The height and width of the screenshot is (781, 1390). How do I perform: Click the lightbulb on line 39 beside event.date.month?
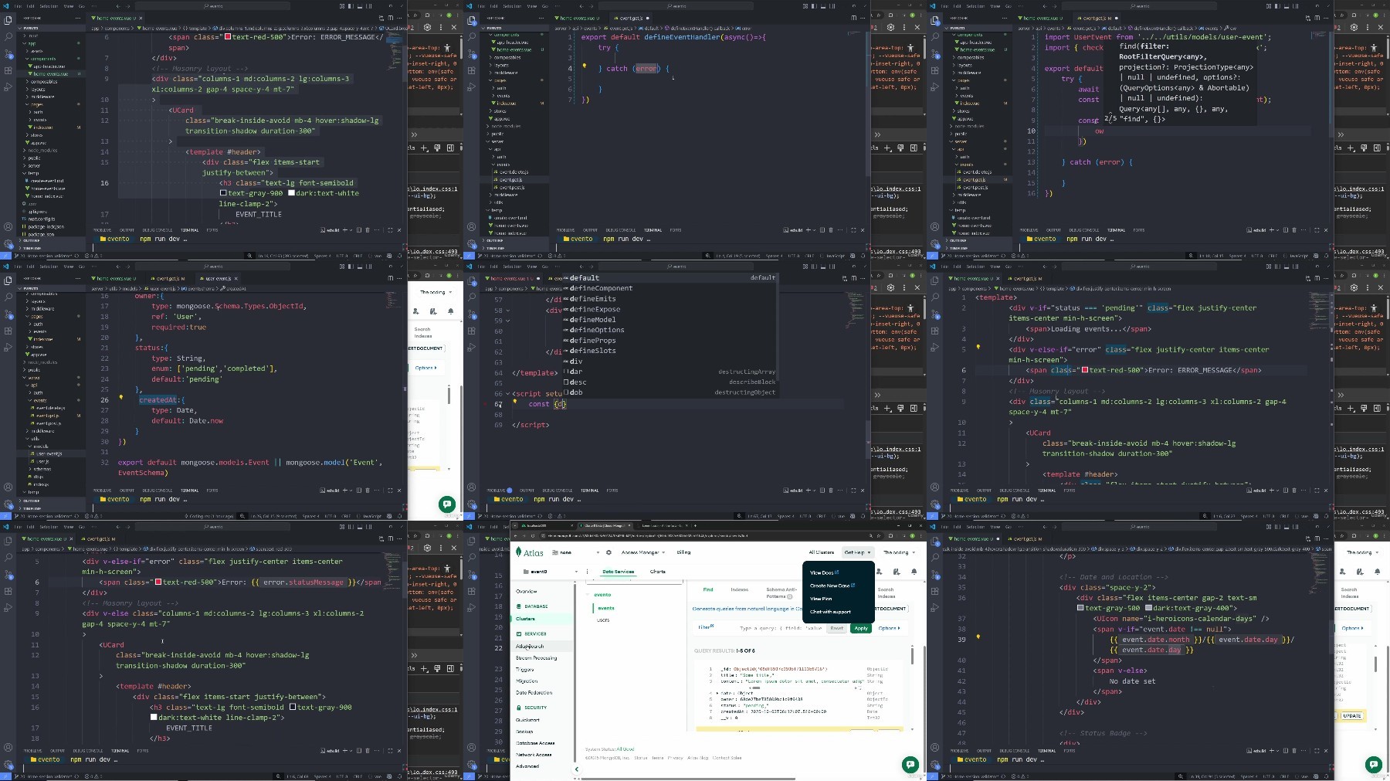click(978, 637)
